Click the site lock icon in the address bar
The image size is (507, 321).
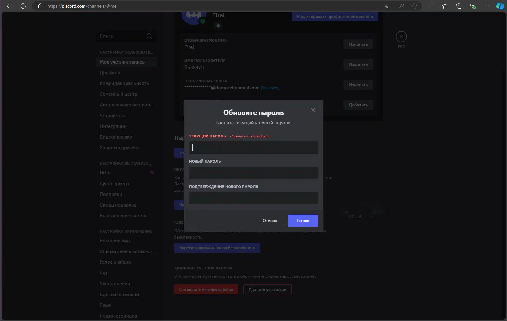click(x=40, y=6)
